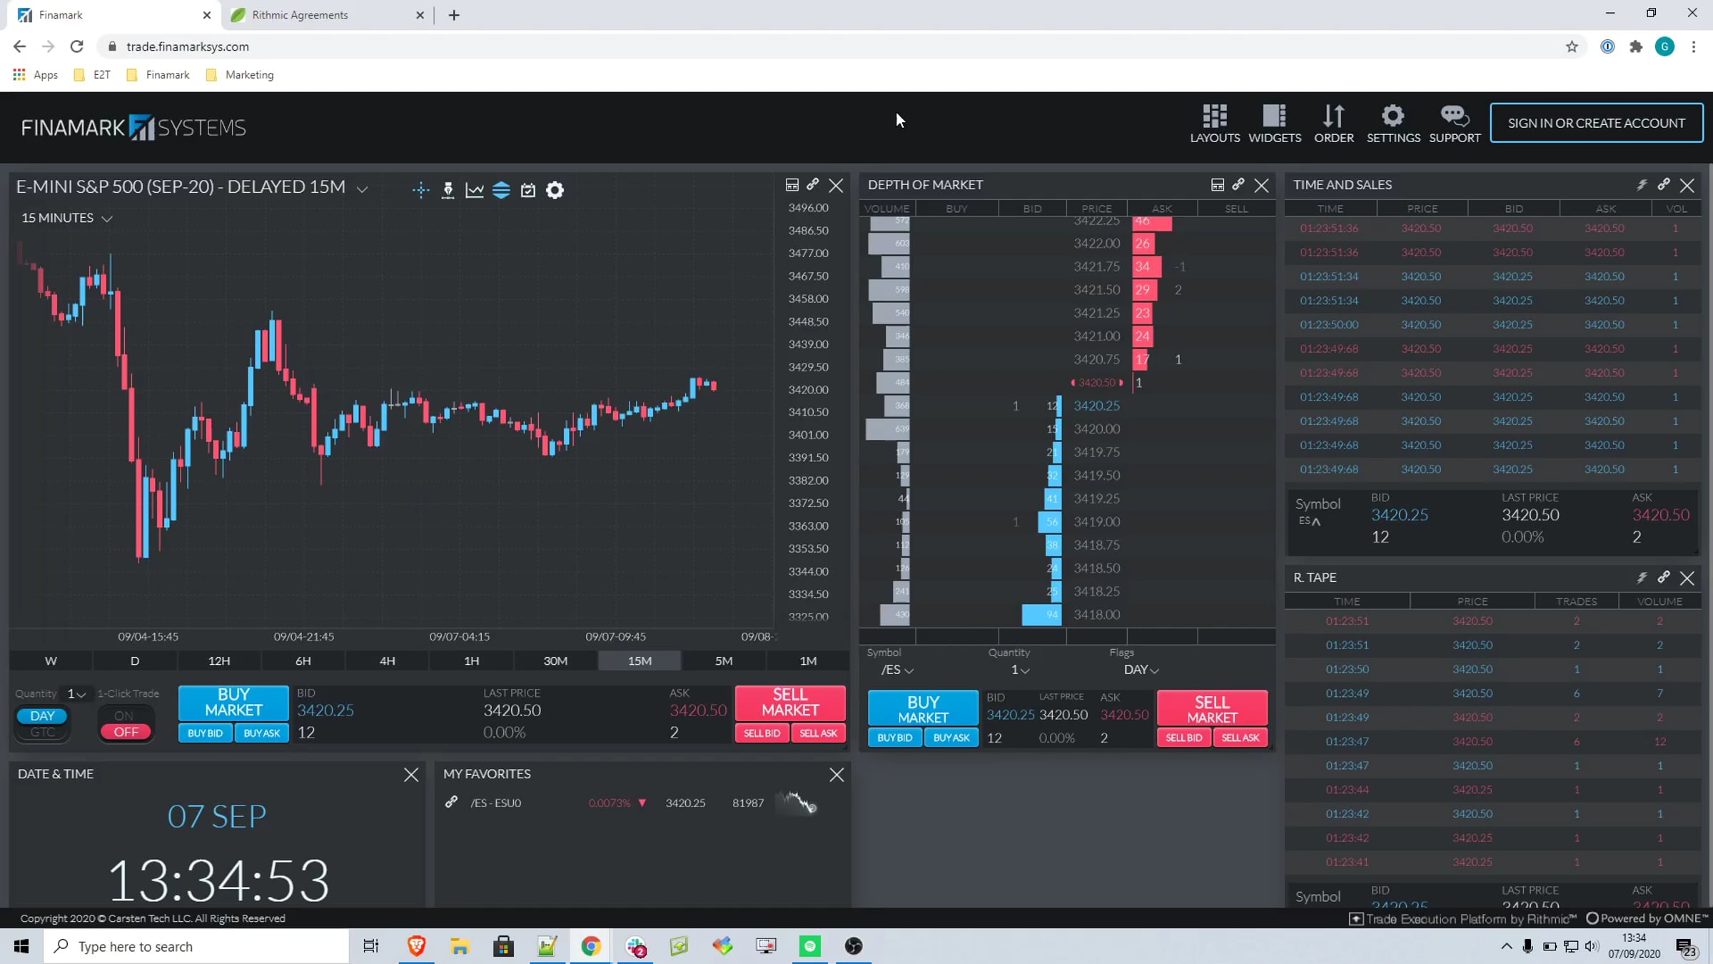Turn 1-Click Trade OFF
1713x964 pixels.
[126, 732]
